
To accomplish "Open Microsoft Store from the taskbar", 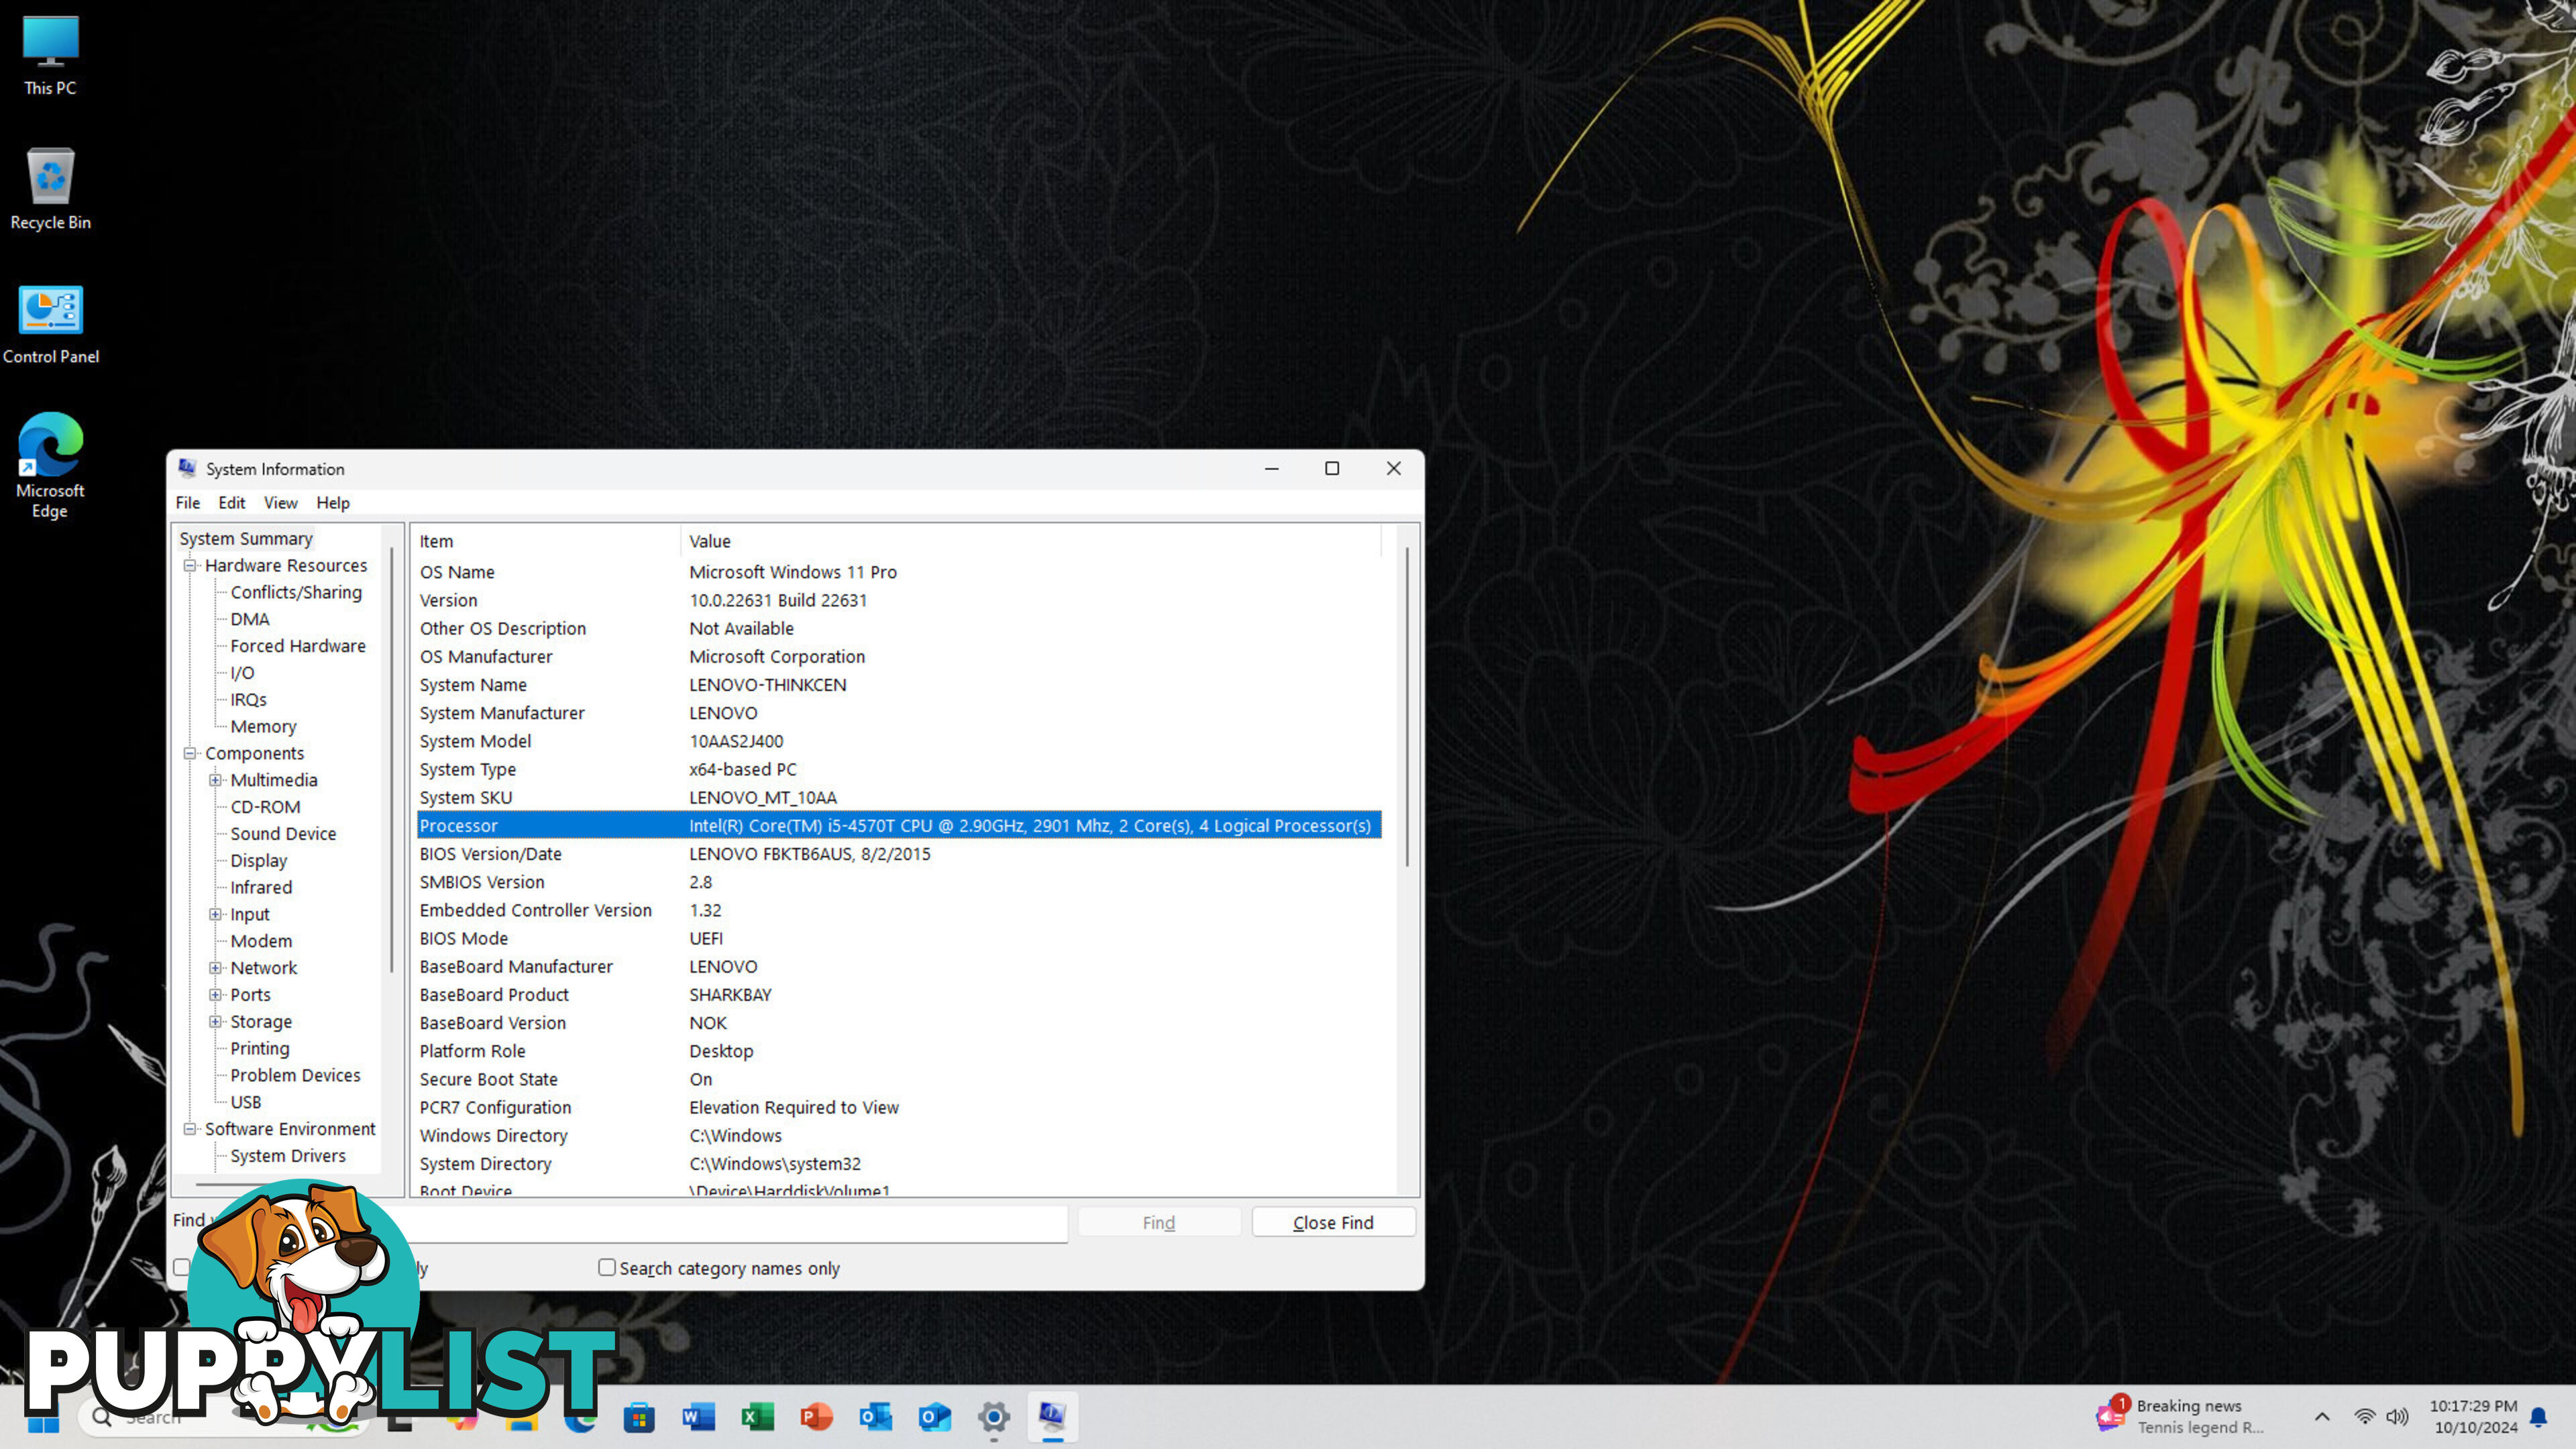I will tap(639, 1417).
